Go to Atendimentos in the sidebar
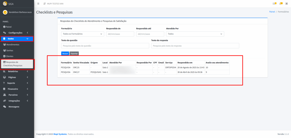This screenshot has width=291, height=138. pos(13,45)
